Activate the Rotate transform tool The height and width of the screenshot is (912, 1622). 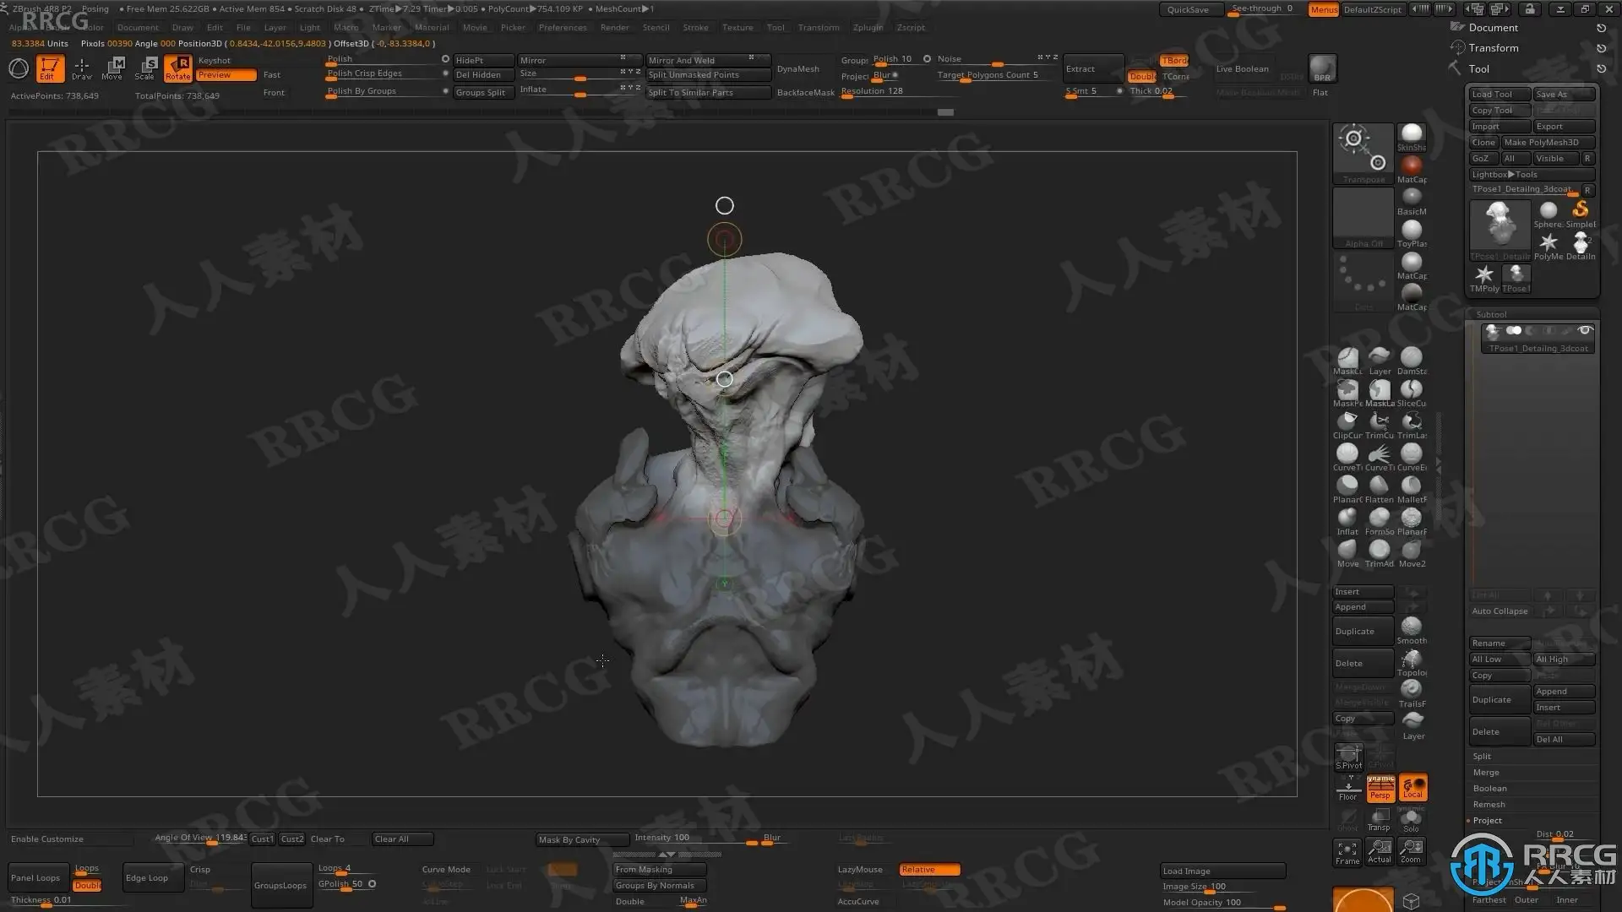(177, 68)
